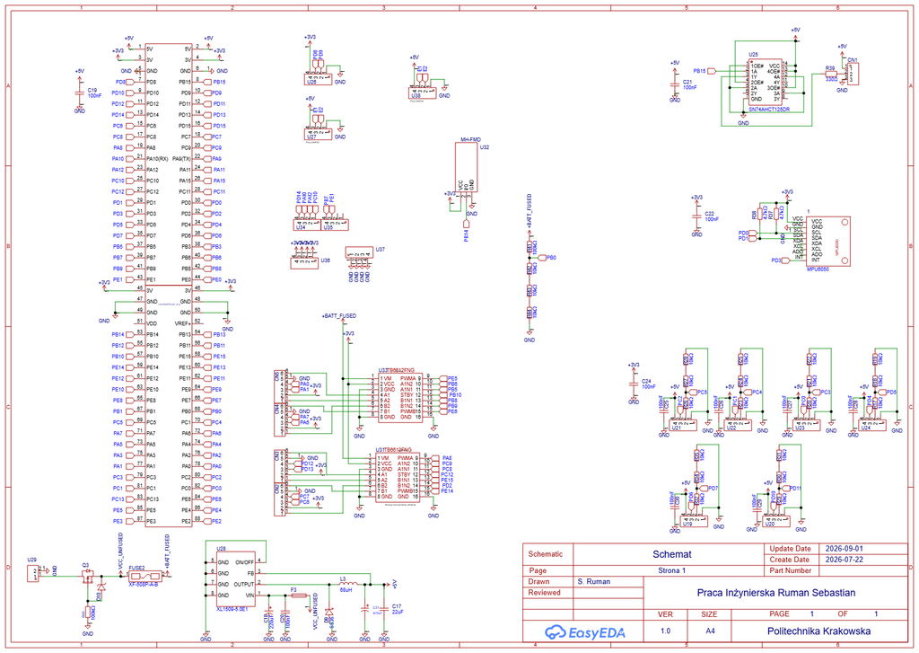Viewport: 919px width, 653px height.
Task: Select the C21 capacitor symbol
Action: pyautogui.click(x=675, y=84)
